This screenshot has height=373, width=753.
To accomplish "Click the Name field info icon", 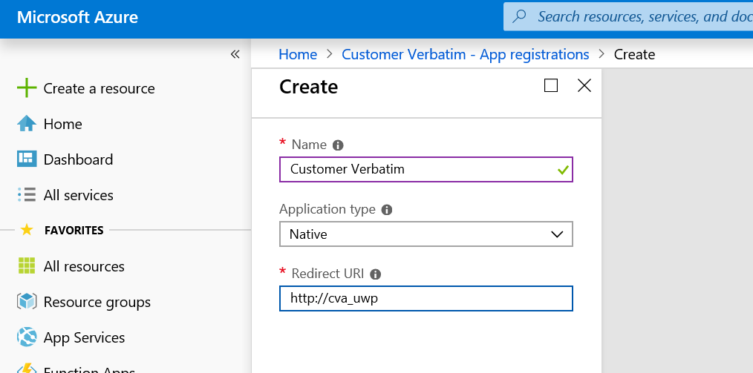I will pyautogui.click(x=338, y=145).
